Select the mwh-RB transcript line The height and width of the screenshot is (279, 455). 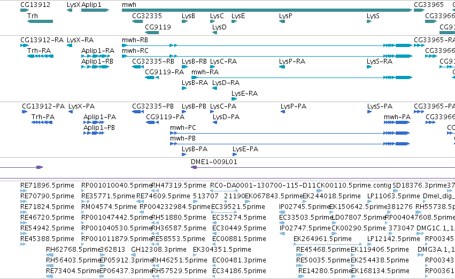[267, 45]
